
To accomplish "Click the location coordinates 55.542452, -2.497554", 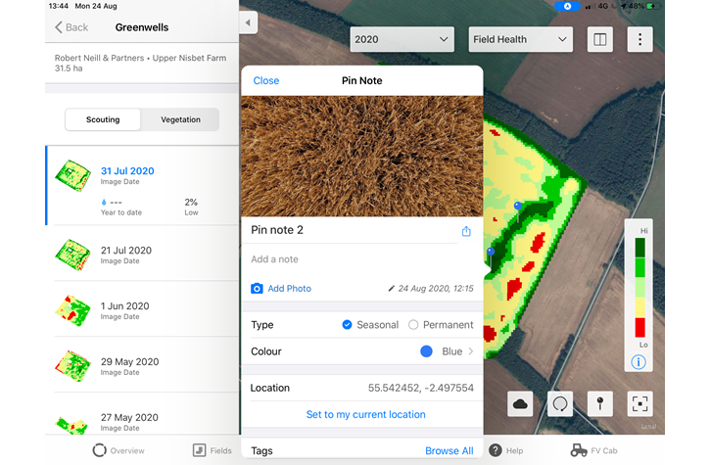I will click(x=421, y=388).
